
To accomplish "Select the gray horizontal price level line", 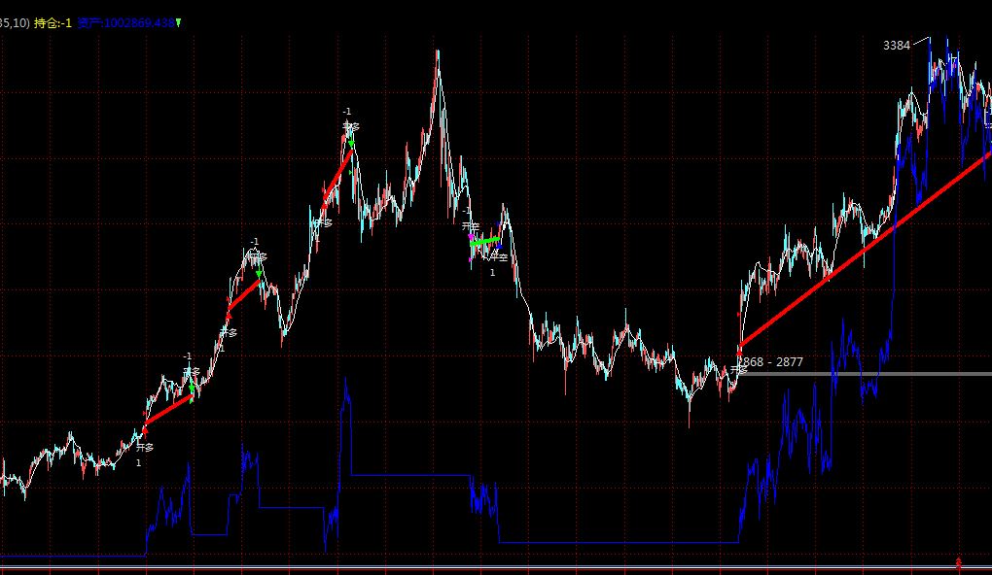I will tap(875, 374).
